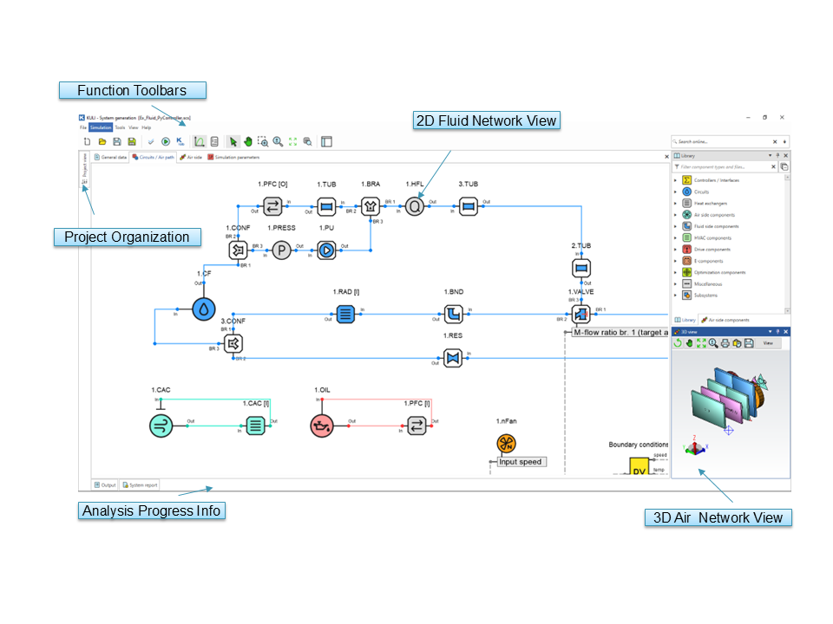Screen dimensions: 833x624
Task: Select the 1.PRESS pressure component
Action: click(281, 250)
